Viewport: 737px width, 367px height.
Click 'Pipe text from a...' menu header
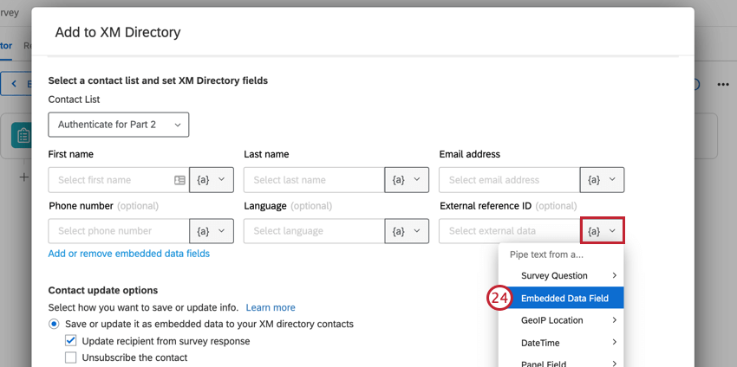coord(546,254)
